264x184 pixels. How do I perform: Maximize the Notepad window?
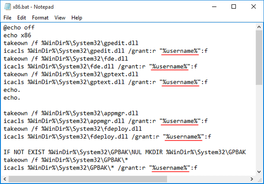click(233, 6)
